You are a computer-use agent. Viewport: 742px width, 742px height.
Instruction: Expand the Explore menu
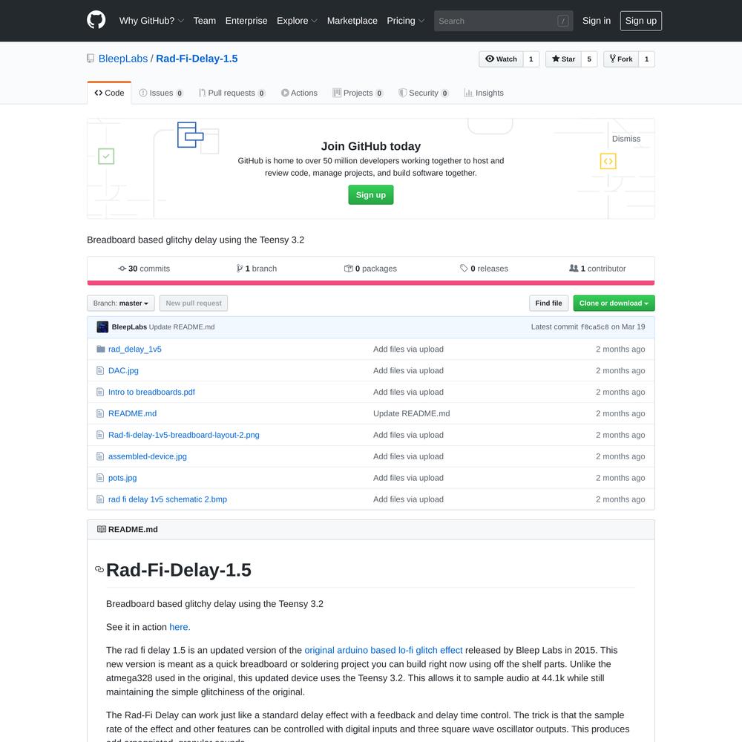pos(298,21)
